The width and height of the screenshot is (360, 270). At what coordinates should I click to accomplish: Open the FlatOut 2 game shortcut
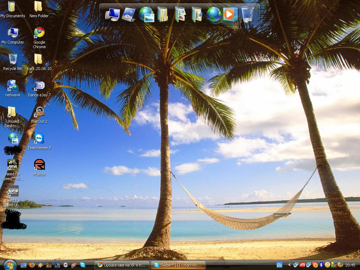(x=39, y=112)
